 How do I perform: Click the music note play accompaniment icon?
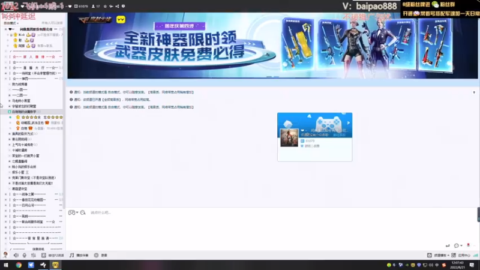[x=71, y=255]
